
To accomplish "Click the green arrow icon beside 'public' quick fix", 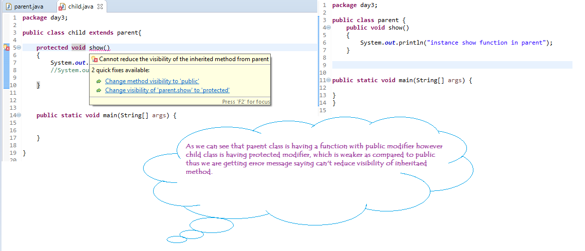I will coord(99,82).
